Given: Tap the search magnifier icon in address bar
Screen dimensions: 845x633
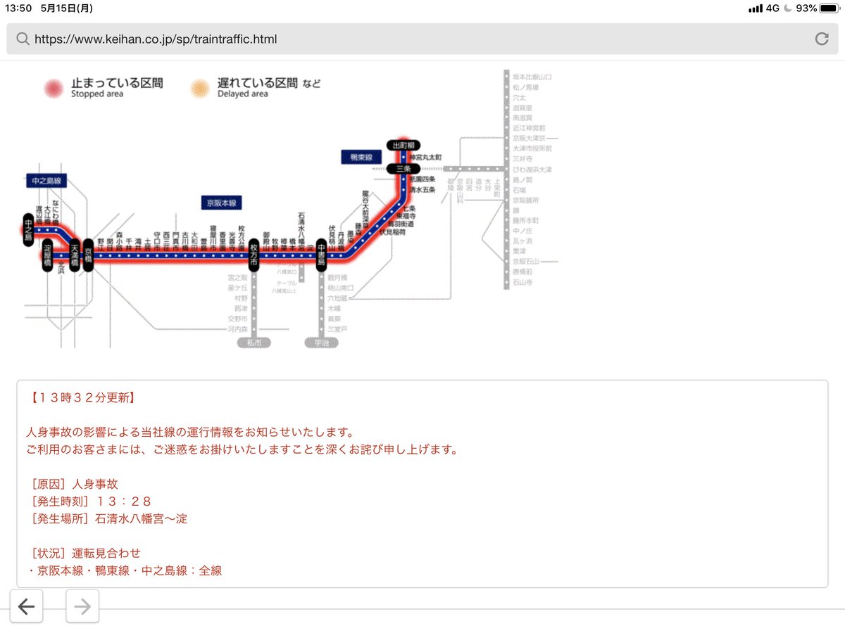Looking at the screenshot, I should (x=23, y=39).
